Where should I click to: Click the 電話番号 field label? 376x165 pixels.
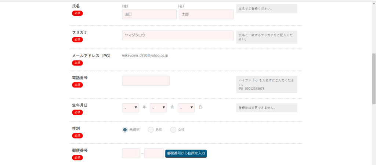pyautogui.click(x=80, y=78)
